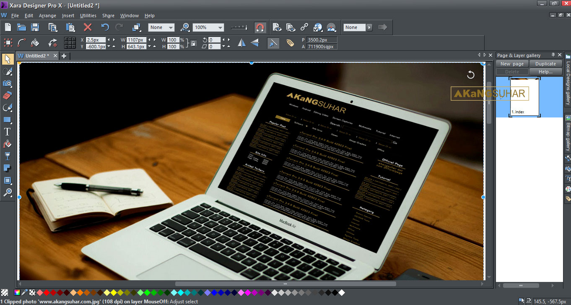The image size is (571, 305).
Task: Pick the Eraser tool
Action: (x=8, y=96)
